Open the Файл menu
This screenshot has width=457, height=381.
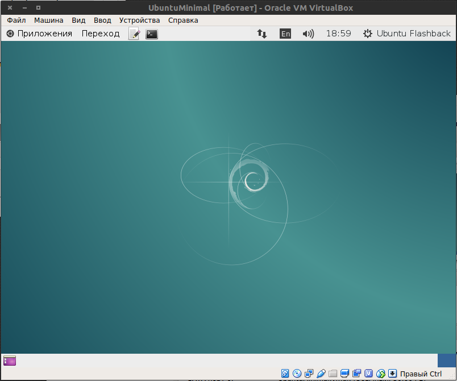[x=16, y=20]
